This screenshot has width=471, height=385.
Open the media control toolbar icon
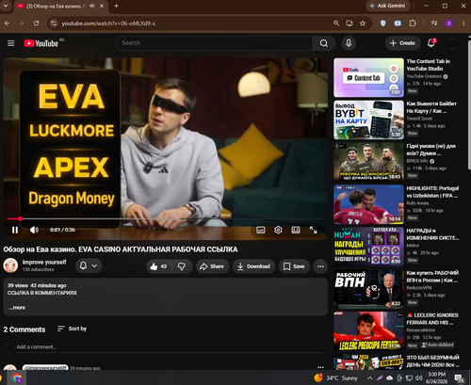434,24
